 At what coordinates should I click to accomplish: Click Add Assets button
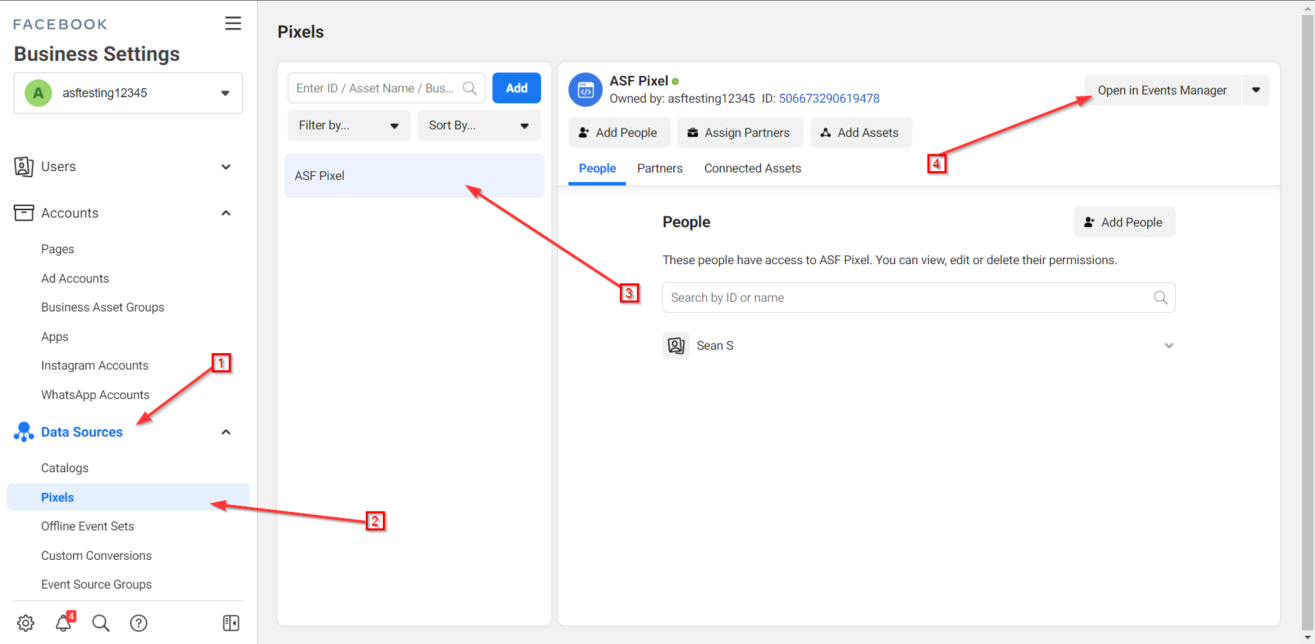(860, 133)
